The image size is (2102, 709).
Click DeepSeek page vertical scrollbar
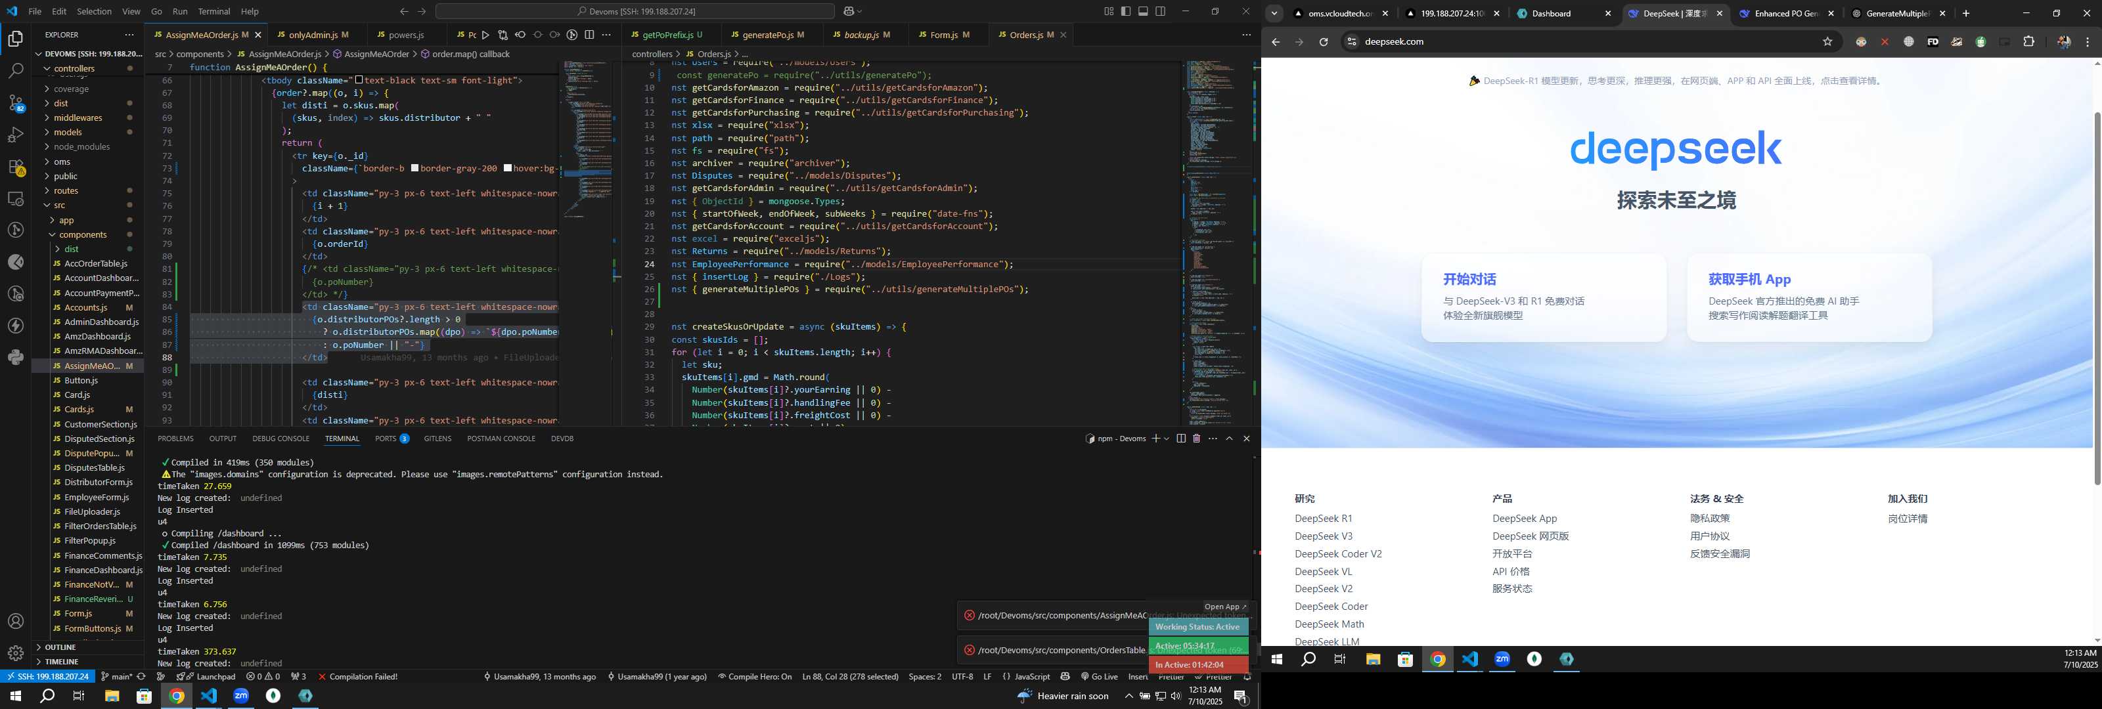point(2097,298)
